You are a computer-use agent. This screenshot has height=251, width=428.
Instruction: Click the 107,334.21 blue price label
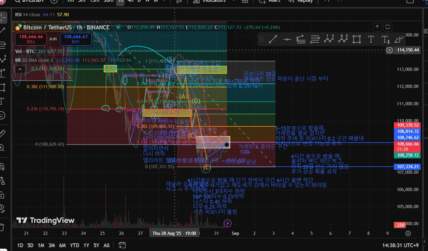(408, 167)
